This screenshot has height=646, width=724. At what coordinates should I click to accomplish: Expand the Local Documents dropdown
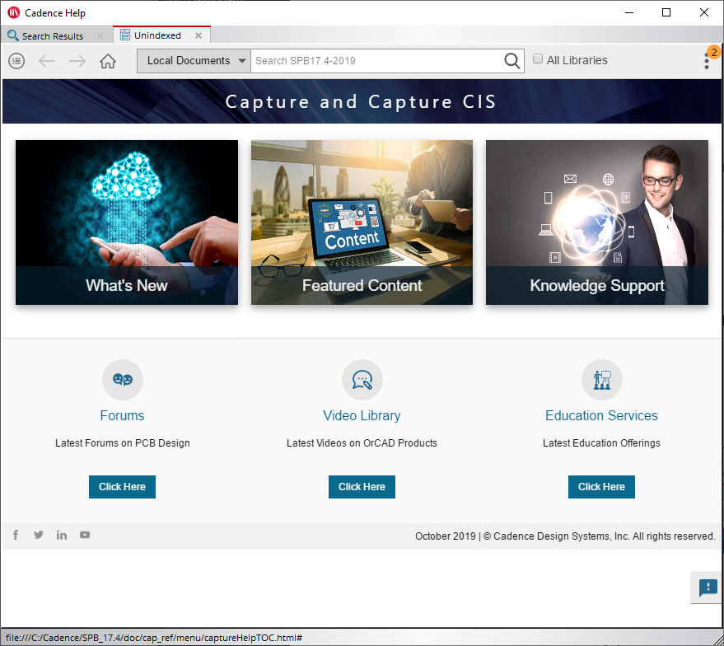point(194,60)
